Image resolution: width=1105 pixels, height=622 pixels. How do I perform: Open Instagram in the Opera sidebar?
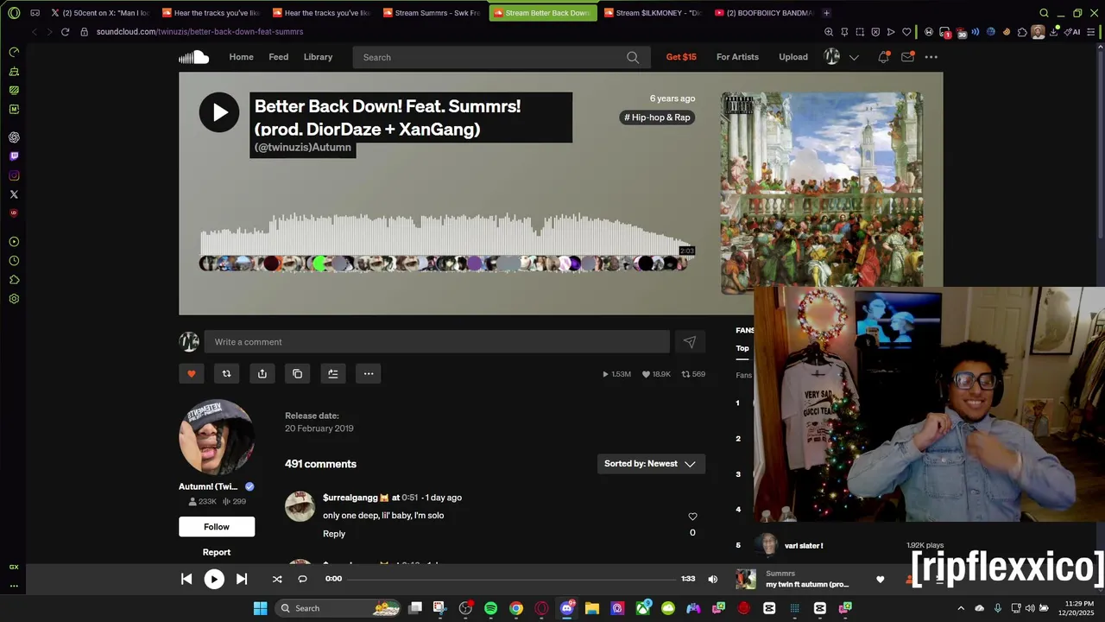(x=14, y=175)
